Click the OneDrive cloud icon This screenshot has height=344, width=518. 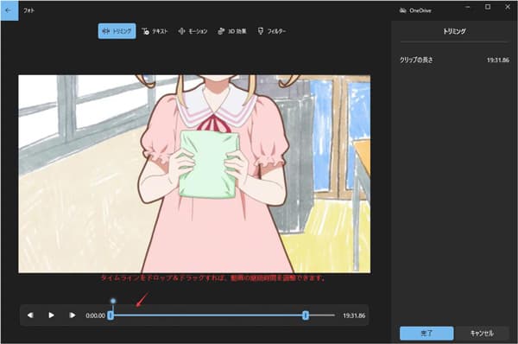(402, 10)
